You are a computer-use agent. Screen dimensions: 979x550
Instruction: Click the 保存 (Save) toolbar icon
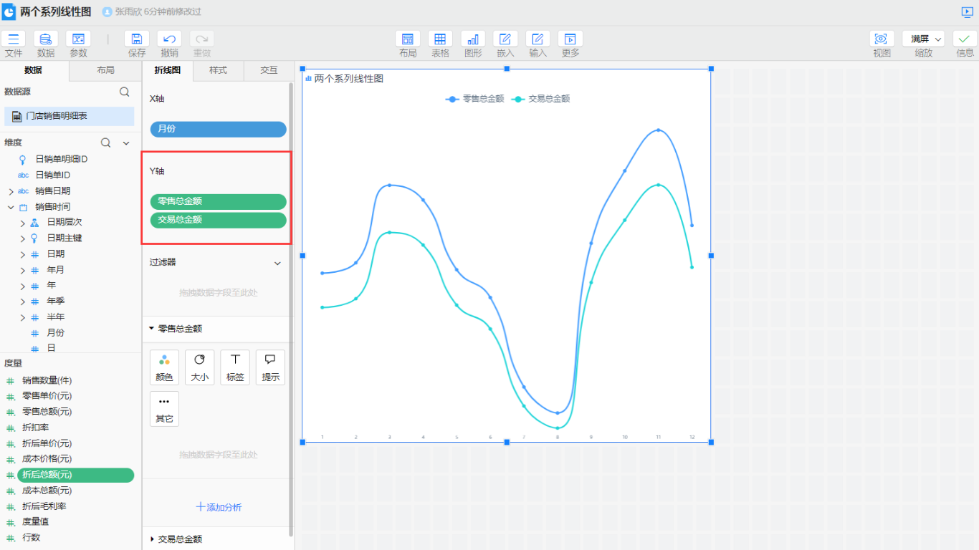137,39
